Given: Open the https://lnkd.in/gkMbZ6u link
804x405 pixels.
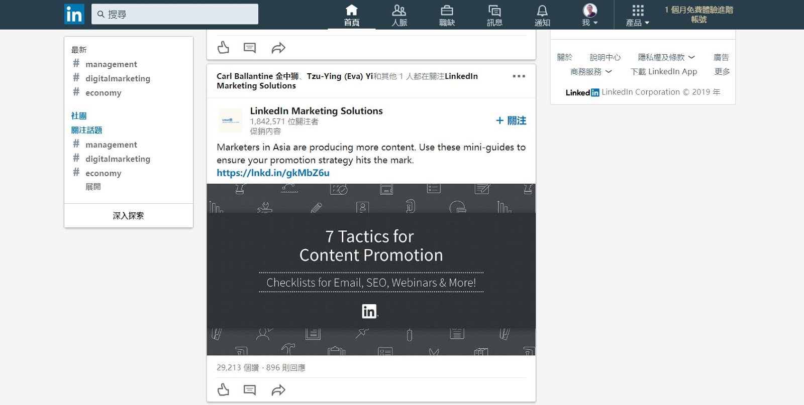Looking at the screenshot, I should pyautogui.click(x=273, y=173).
